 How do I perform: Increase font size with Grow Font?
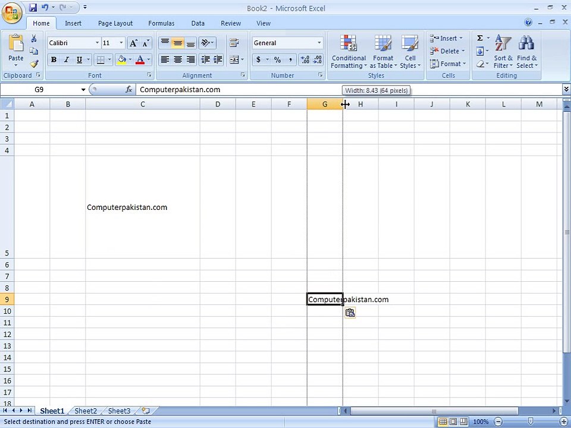tap(133, 43)
